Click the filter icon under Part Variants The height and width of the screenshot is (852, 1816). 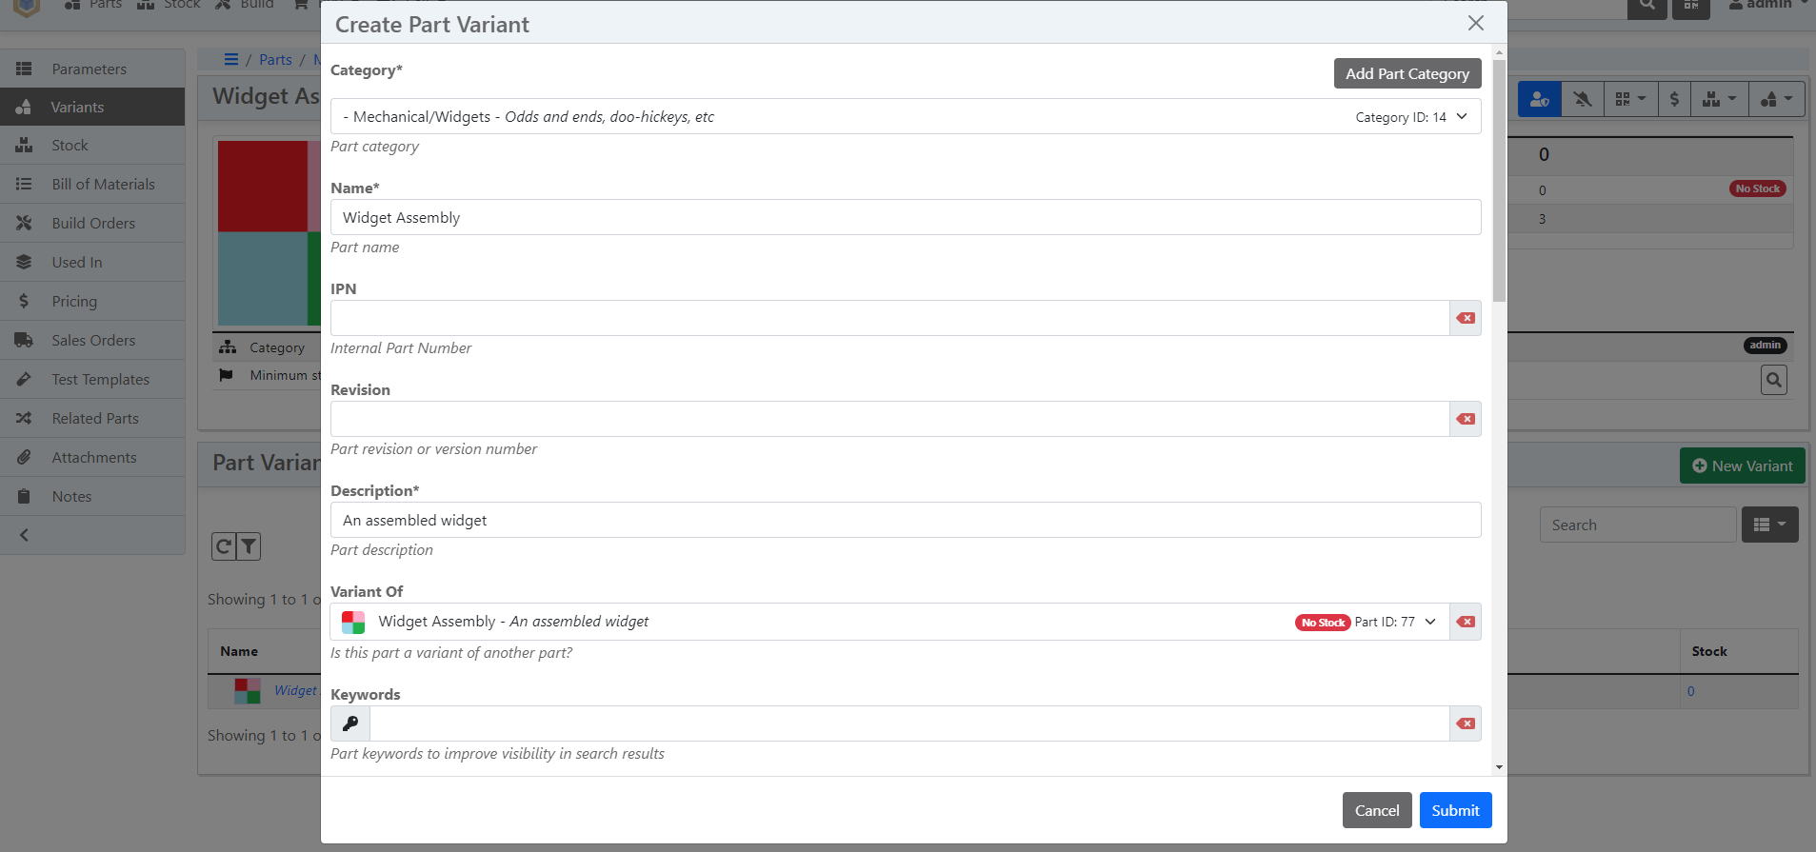249,546
